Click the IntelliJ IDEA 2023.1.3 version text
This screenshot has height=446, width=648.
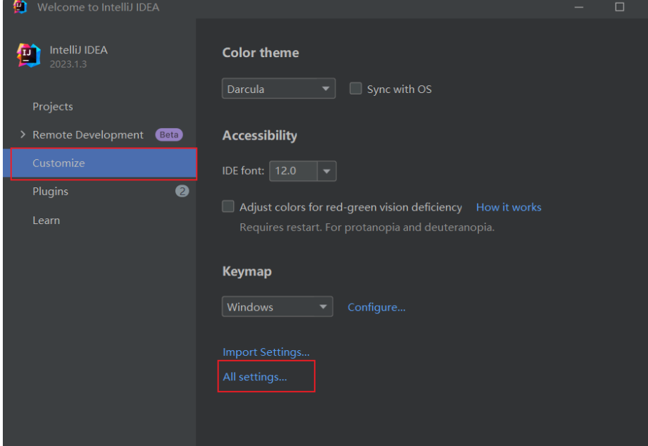pyautogui.click(x=68, y=64)
